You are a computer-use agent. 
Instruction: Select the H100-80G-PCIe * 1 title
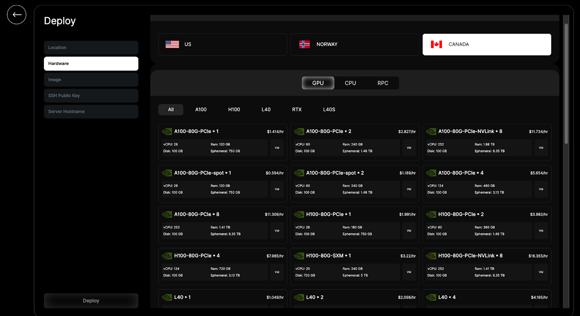[328, 214]
